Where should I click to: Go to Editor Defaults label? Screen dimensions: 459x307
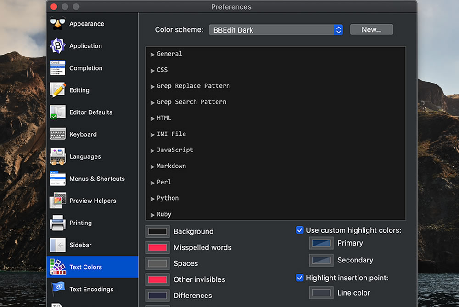(x=91, y=112)
